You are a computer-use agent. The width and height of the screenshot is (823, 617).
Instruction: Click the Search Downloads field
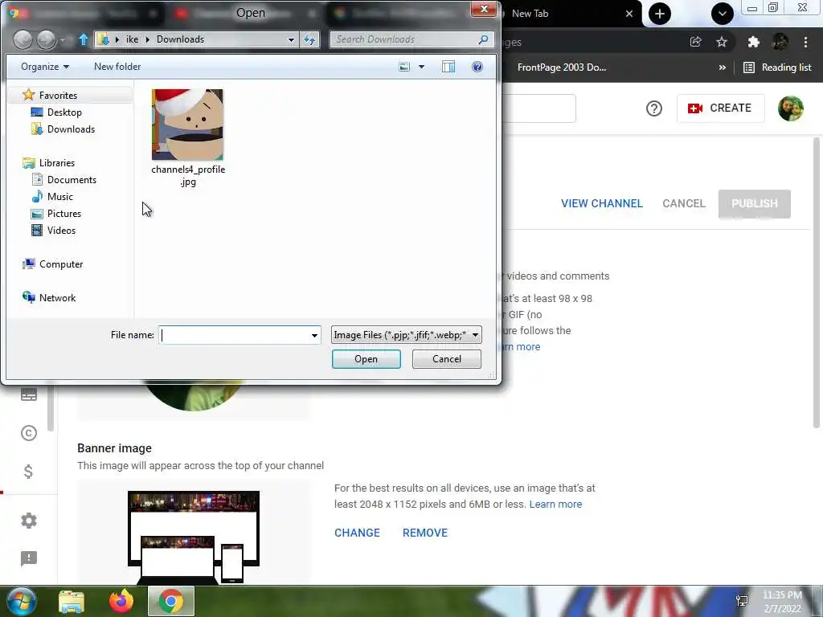(412, 39)
